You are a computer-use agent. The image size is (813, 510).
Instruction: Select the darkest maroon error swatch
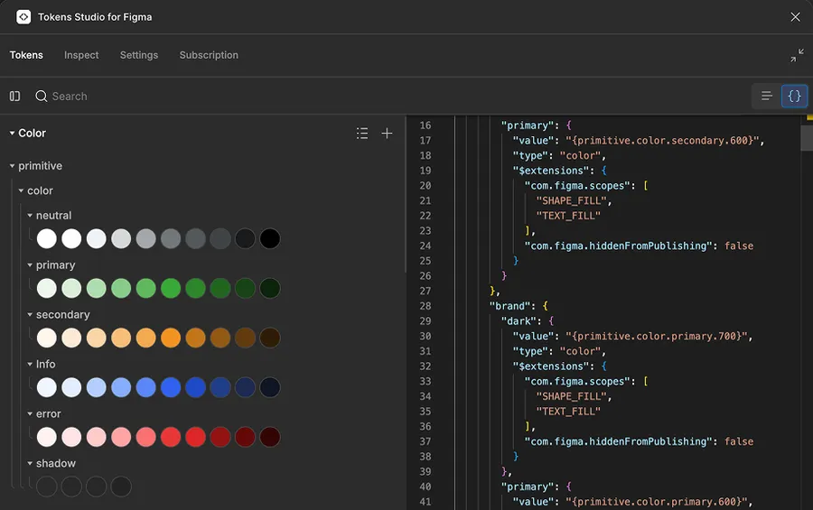click(269, 437)
